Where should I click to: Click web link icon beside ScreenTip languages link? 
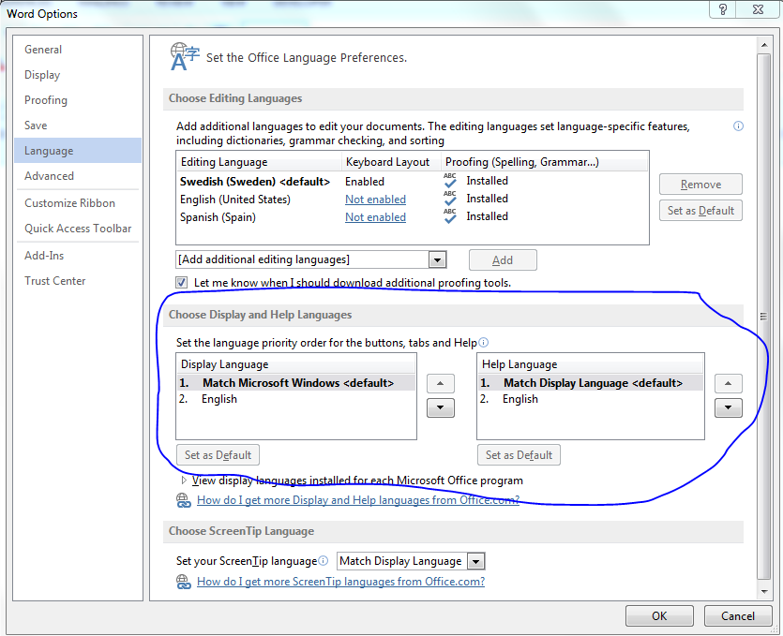[184, 582]
